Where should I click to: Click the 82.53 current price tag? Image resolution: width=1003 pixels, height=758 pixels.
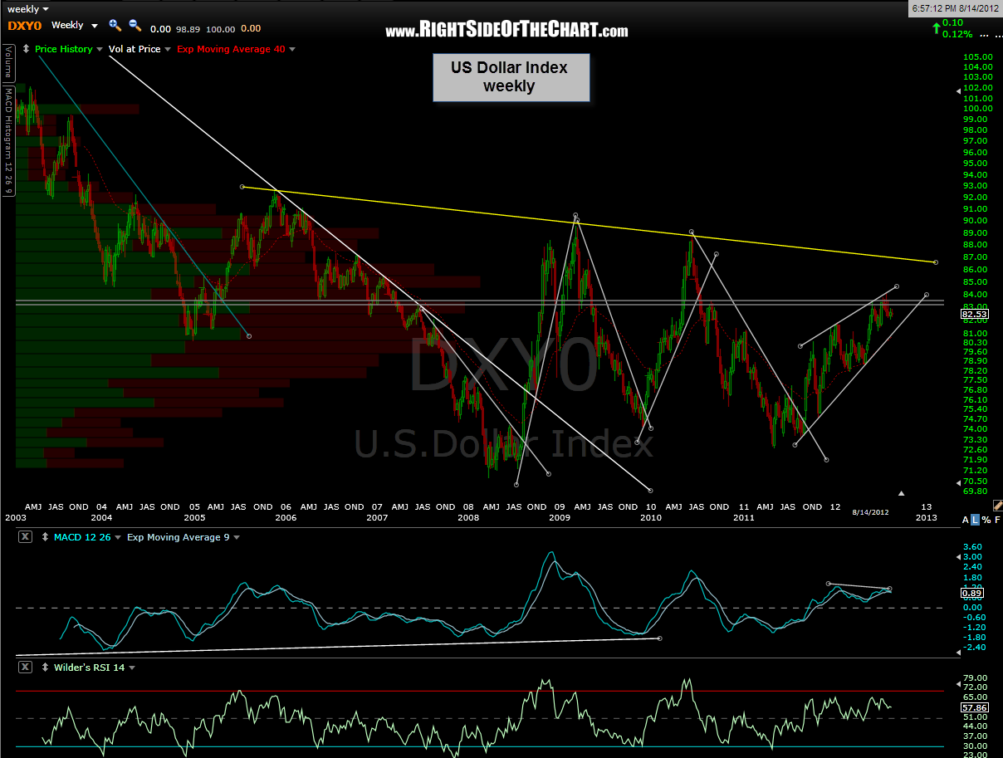point(973,315)
